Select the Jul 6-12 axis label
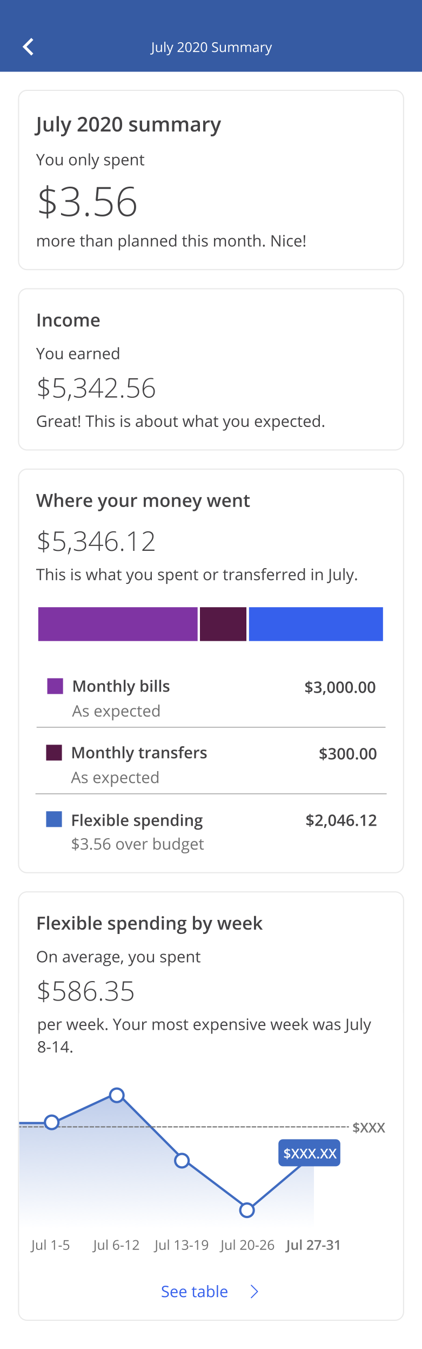 pyautogui.click(x=116, y=1245)
